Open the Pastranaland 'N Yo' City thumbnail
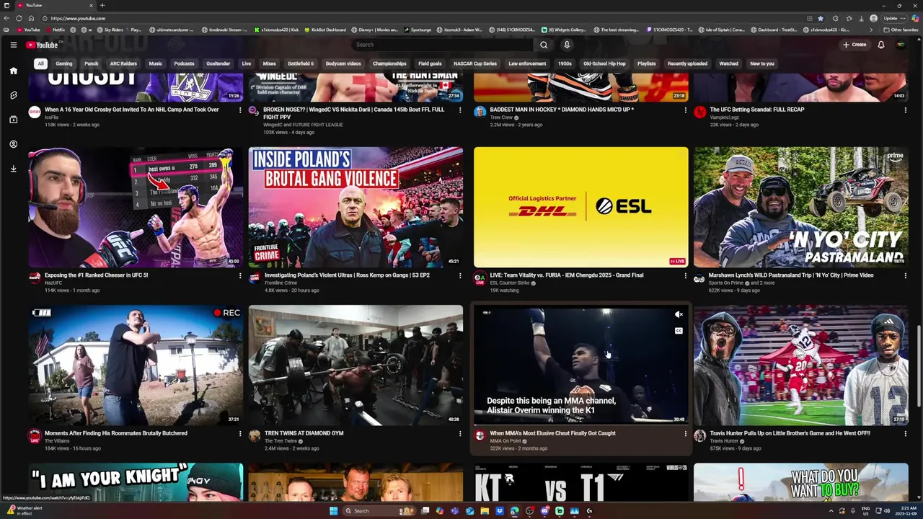This screenshot has height=519, width=923. pyautogui.click(x=800, y=207)
